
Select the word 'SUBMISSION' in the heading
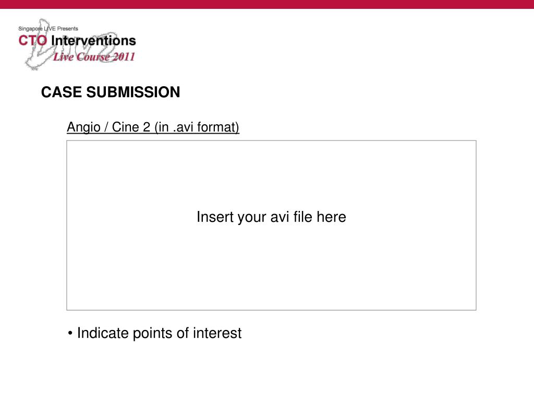(133, 92)
